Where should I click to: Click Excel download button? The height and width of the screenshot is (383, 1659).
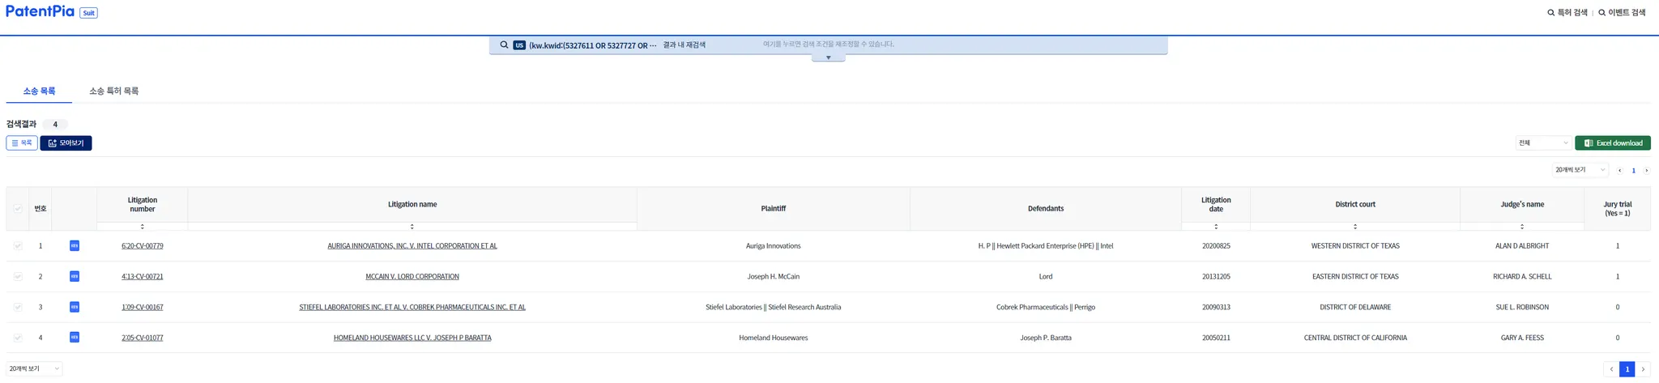point(1612,143)
